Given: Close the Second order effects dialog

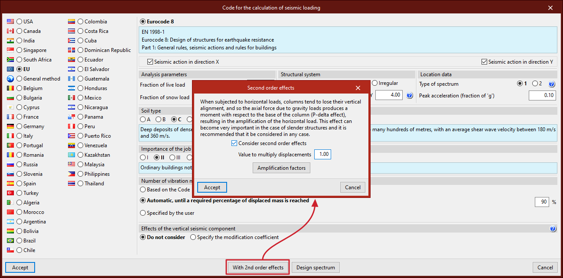Looking at the screenshot, I should click(x=358, y=88).
